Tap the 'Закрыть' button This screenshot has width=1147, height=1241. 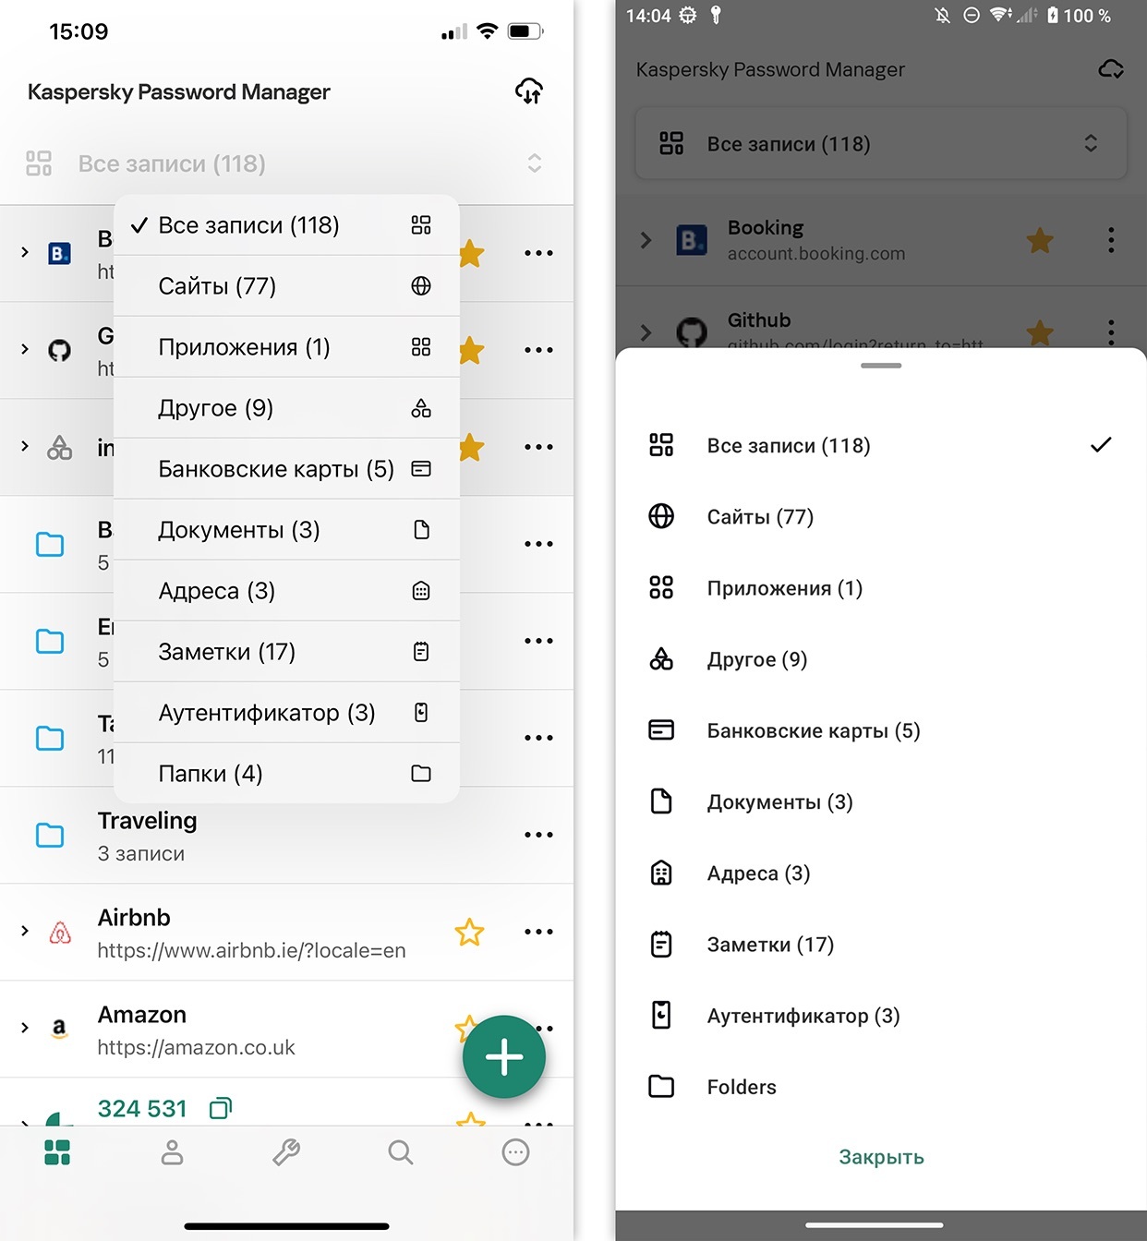click(881, 1157)
